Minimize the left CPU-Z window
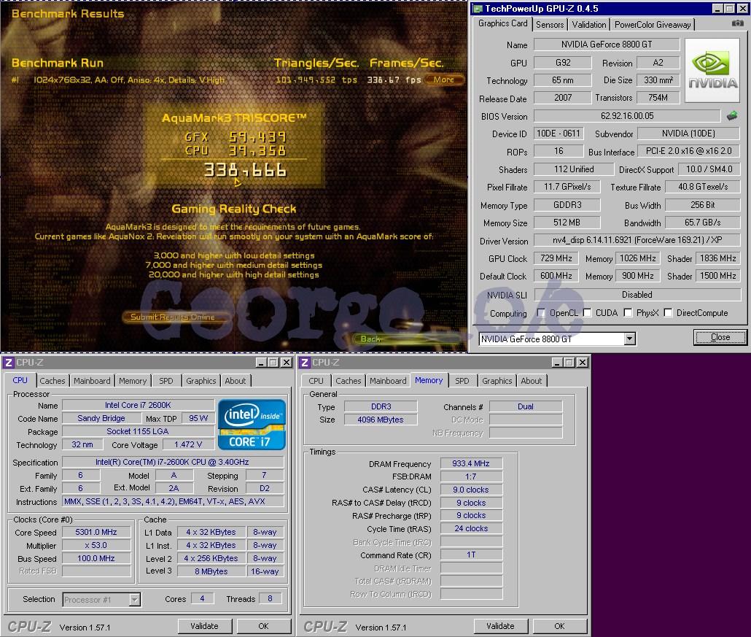 point(260,363)
